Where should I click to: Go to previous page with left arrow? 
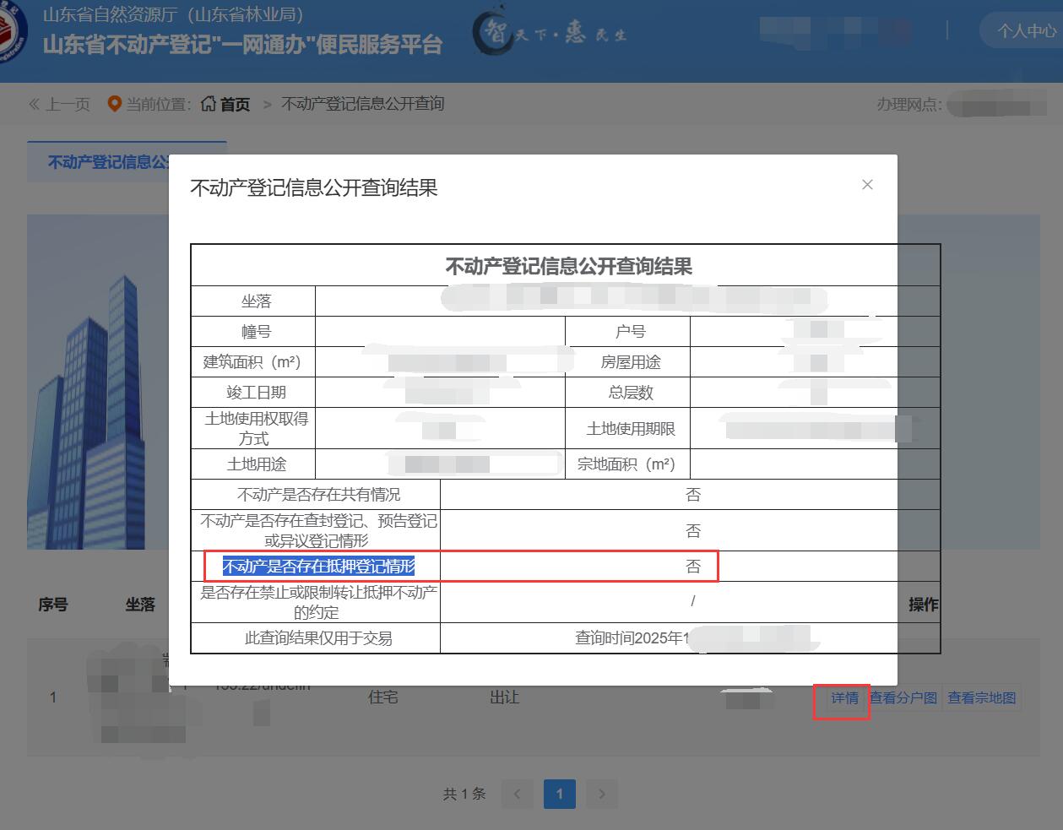pos(517,794)
